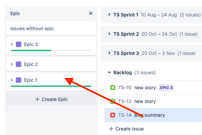Select Issues without epic filter

[51, 28]
